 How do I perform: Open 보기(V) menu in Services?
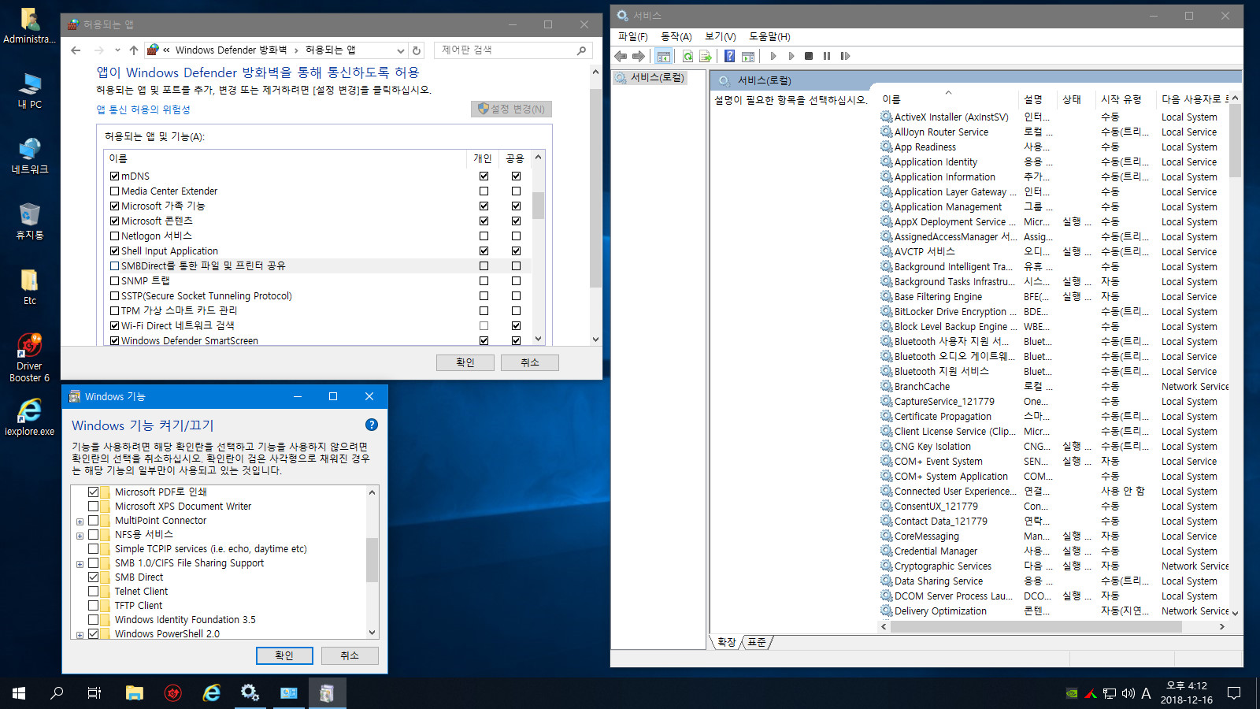[721, 36]
